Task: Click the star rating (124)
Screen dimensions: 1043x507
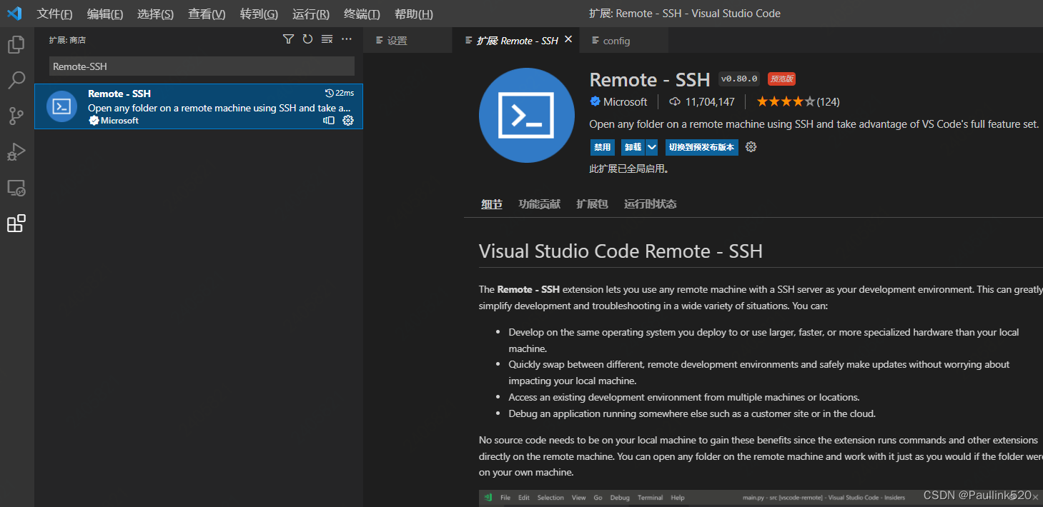Action: coord(798,101)
